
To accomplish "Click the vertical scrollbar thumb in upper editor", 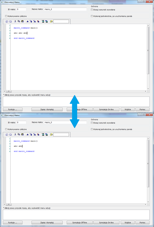I will click(148, 50).
